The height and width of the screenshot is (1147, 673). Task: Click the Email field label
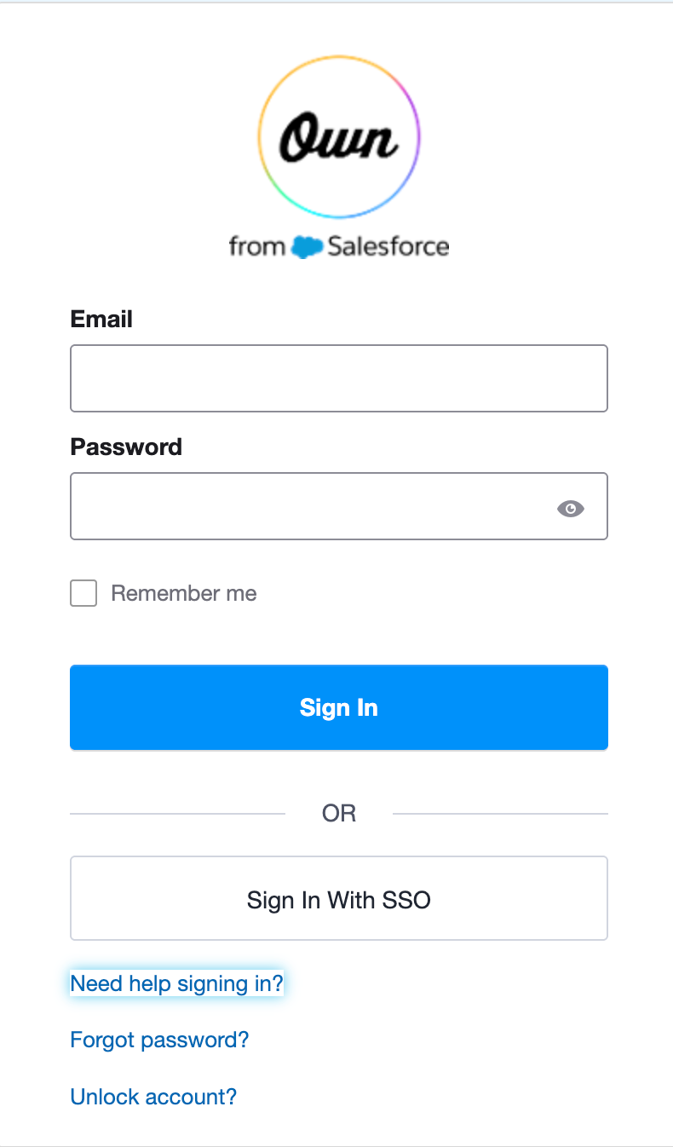(101, 319)
